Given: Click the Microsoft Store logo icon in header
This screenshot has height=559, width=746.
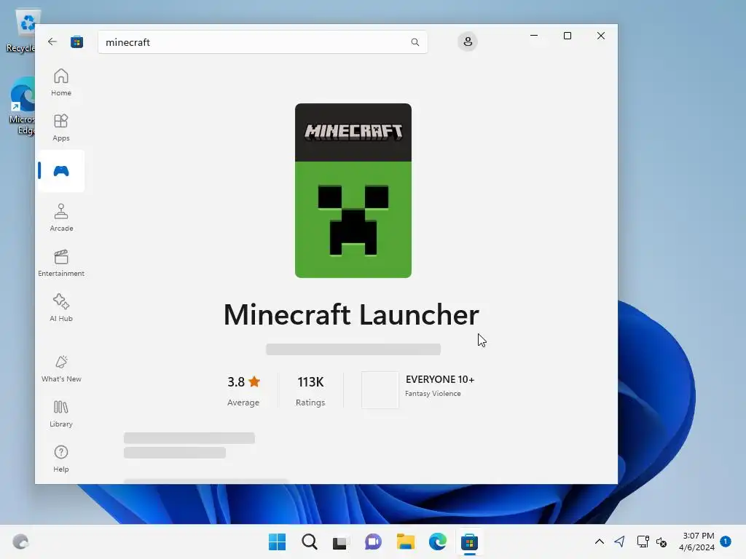Looking at the screenshot, I should point(76,41).
